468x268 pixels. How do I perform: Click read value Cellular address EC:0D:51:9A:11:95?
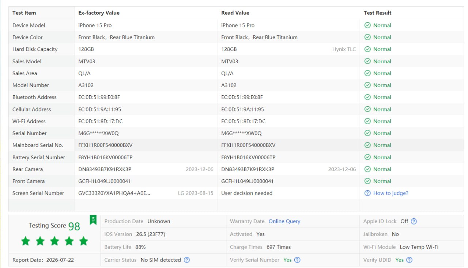pyautogui.click(x=242, y=109)
